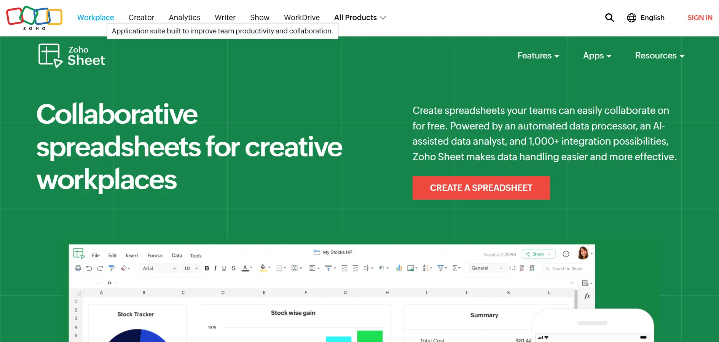The width and height of the screenshot is (719, 342).
Task: Click the text wrap icon
Action: 367,268
